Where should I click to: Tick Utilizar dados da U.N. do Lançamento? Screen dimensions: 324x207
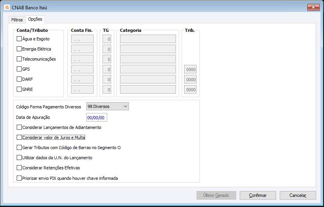(19, 158)
